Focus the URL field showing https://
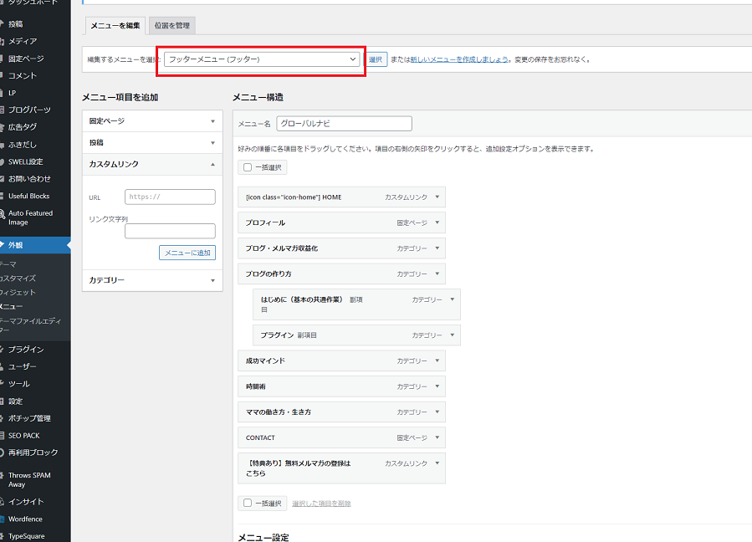752x542 pixels. click(x=171, y=197)
